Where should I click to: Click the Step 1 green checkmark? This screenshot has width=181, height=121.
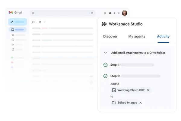click(x=105, y=65)
